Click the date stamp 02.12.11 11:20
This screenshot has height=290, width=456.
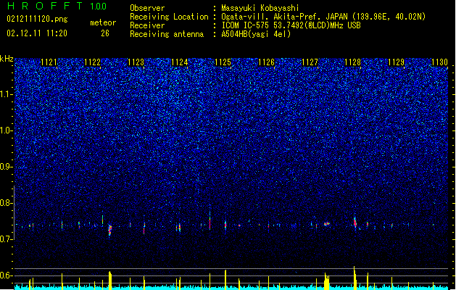pyautogui.click(x=37, y=33)
